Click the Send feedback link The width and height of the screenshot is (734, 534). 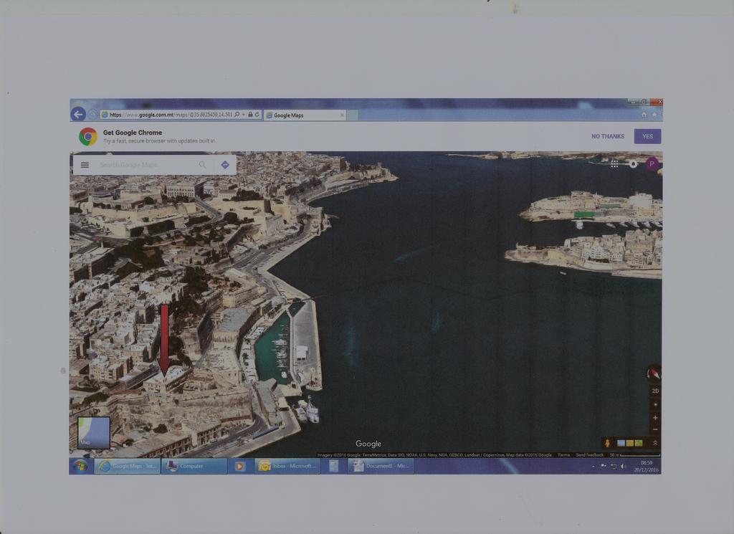click(589, 455)
